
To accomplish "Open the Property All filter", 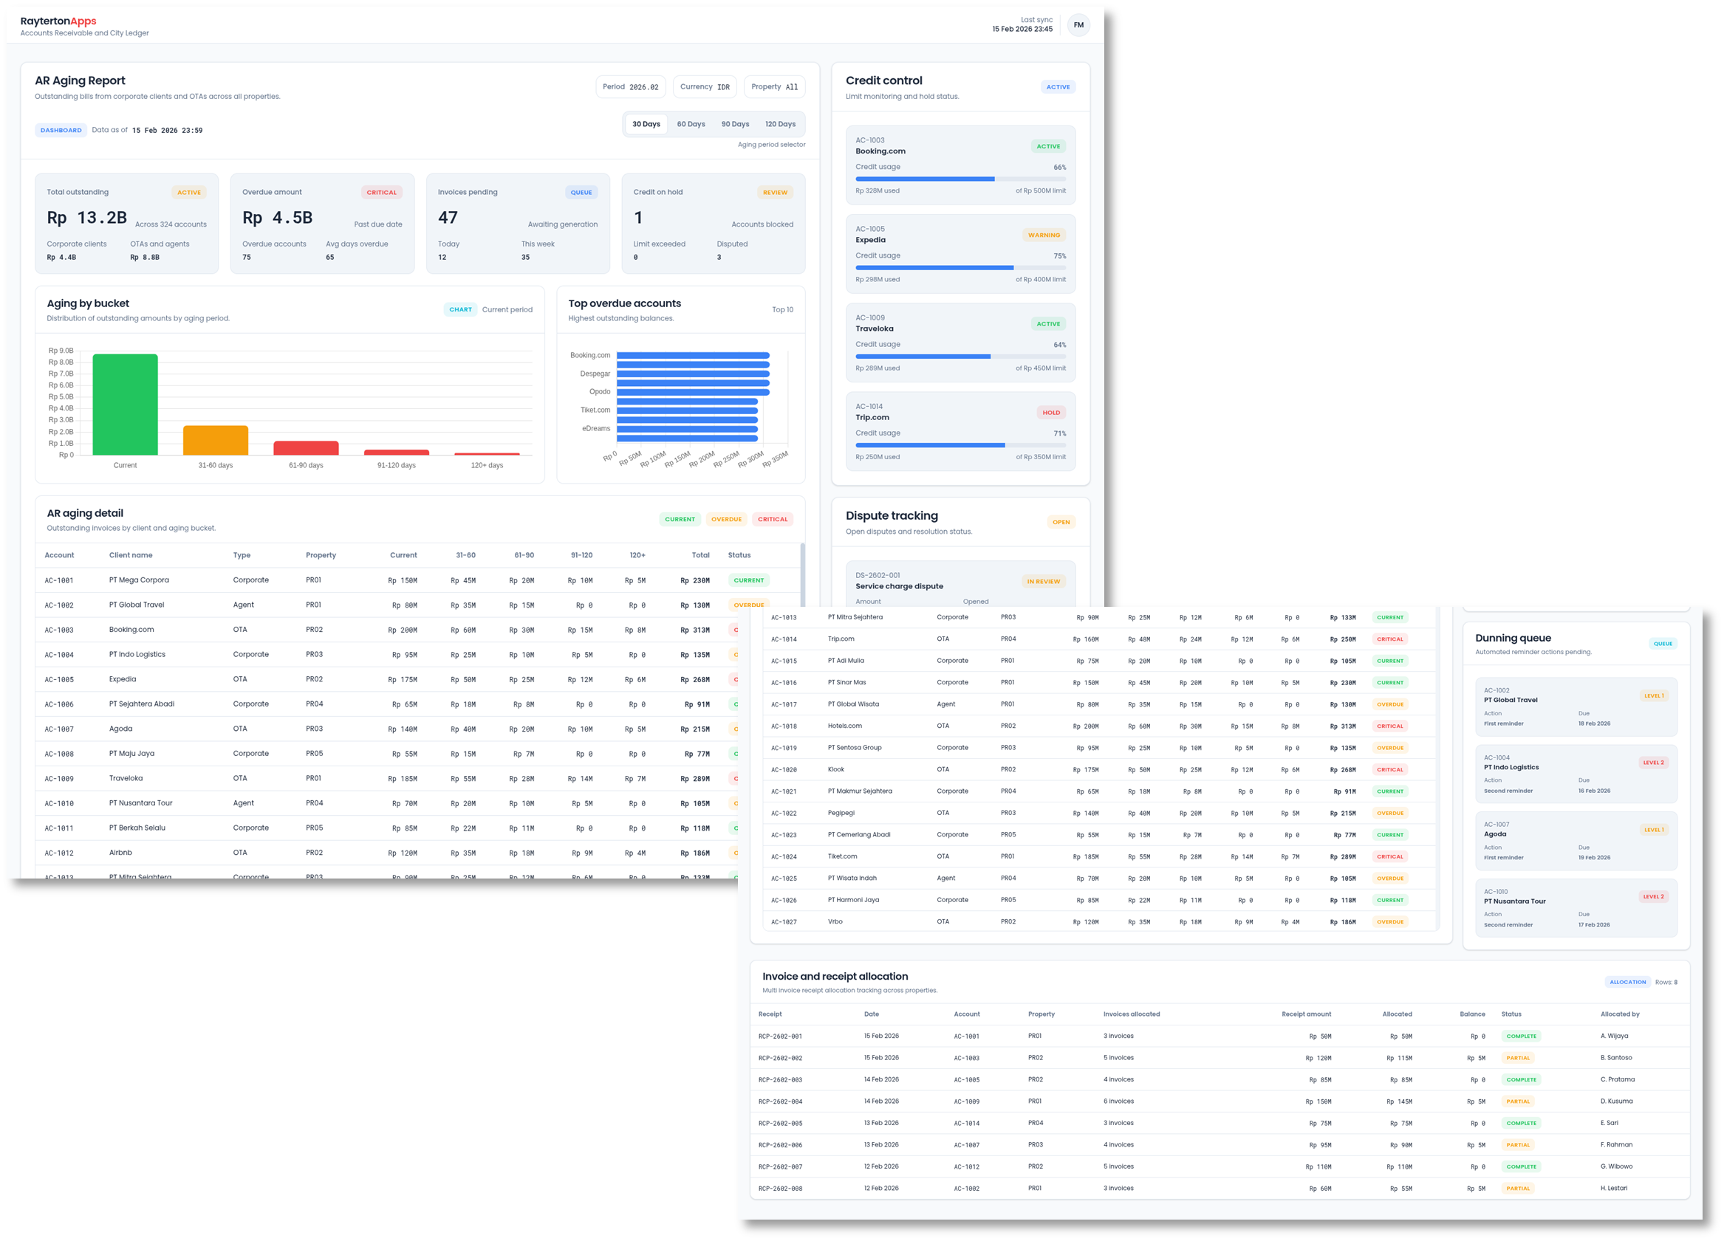I will 774,86.
